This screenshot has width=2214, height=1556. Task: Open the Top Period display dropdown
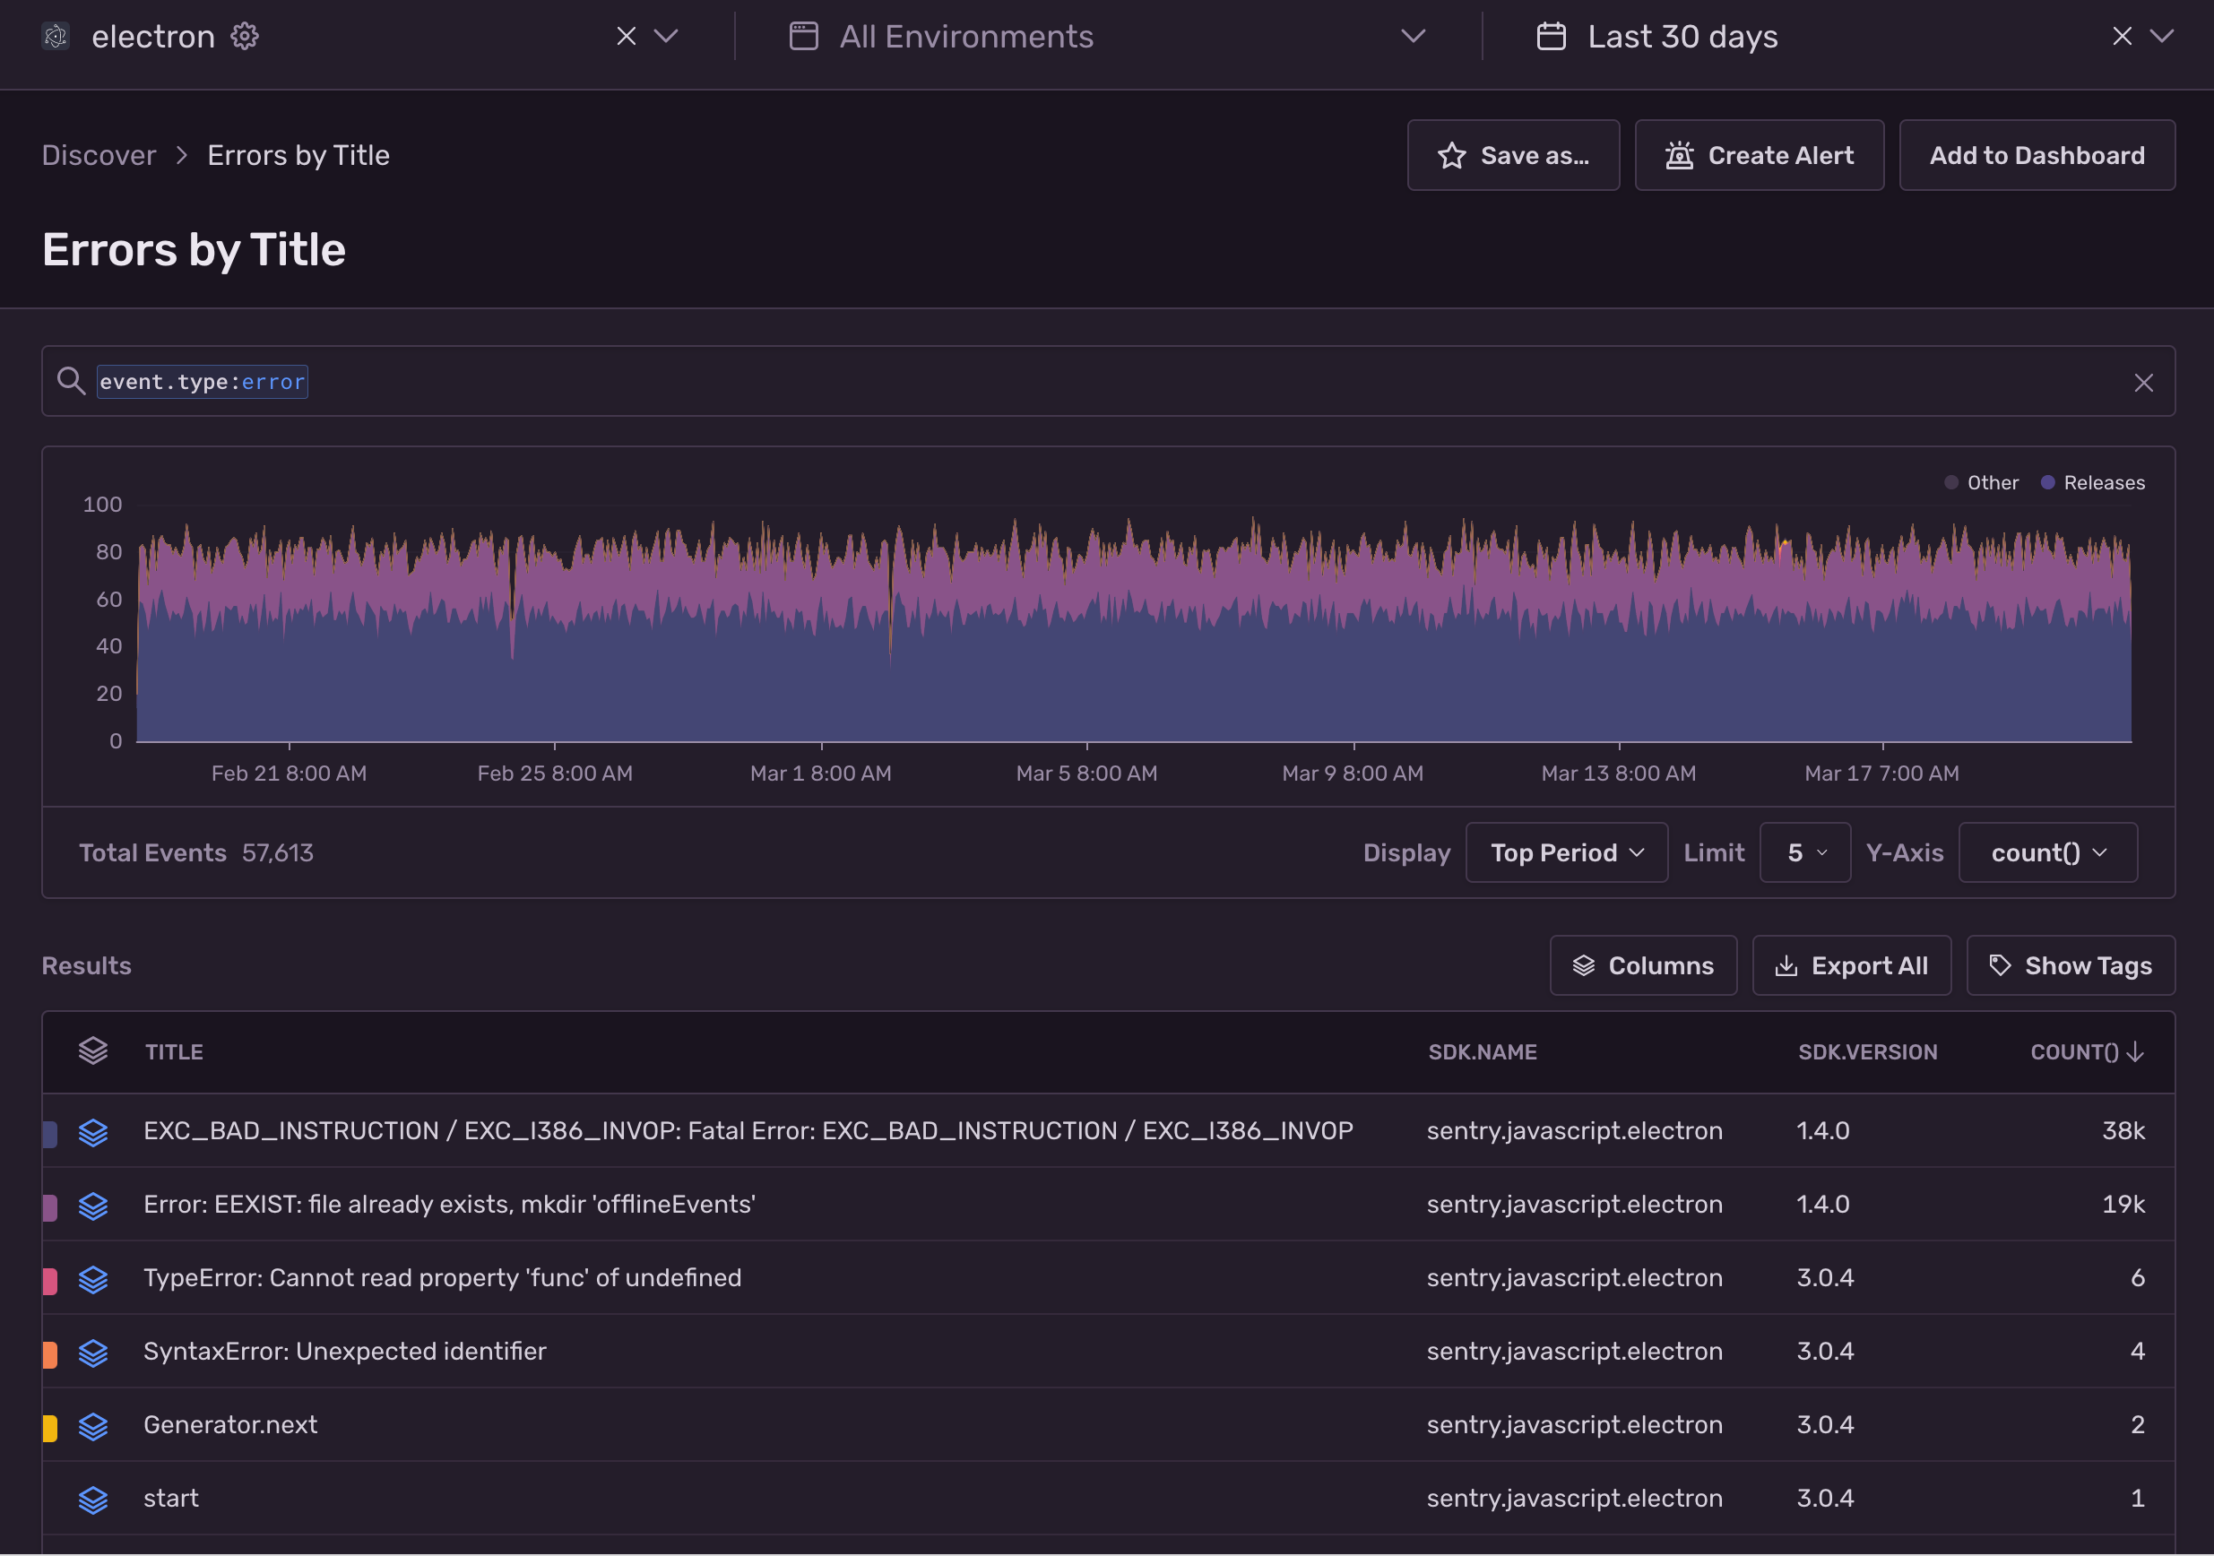pyautogui.click(x=1566, y=852)
